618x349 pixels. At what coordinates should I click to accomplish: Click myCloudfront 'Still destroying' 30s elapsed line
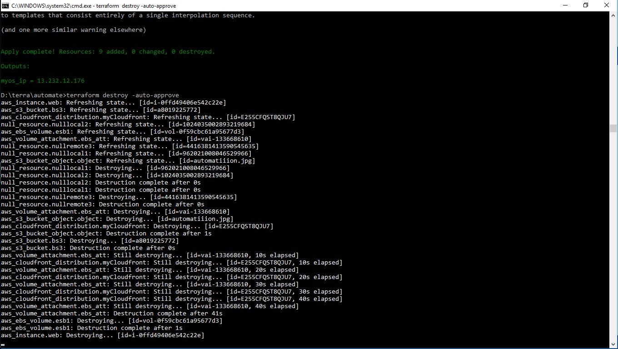tap(172, 292)
